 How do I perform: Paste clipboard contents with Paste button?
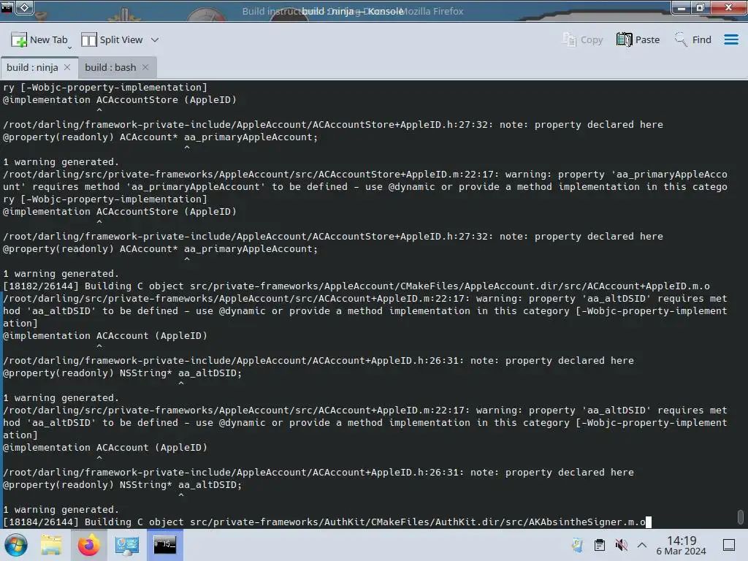tap(638, 40)
